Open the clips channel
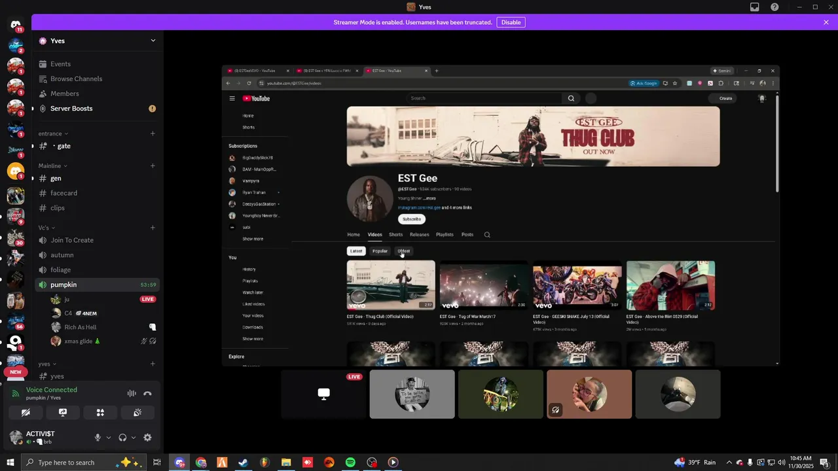Image resolution: width=838 pixels, height=471 pixels. pos(98,208)
